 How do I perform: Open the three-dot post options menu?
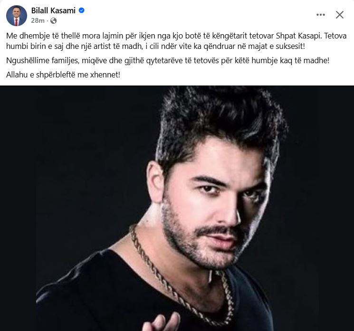321,15
